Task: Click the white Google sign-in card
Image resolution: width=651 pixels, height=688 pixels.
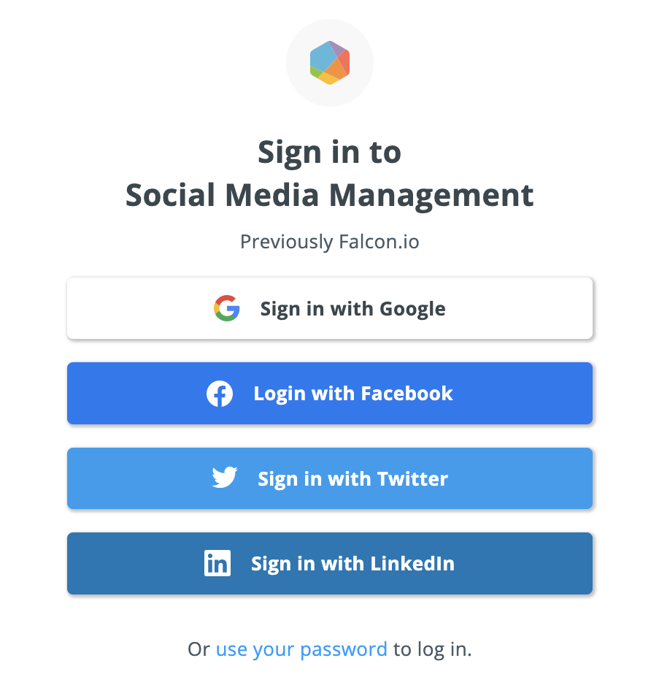Action: 329,308
